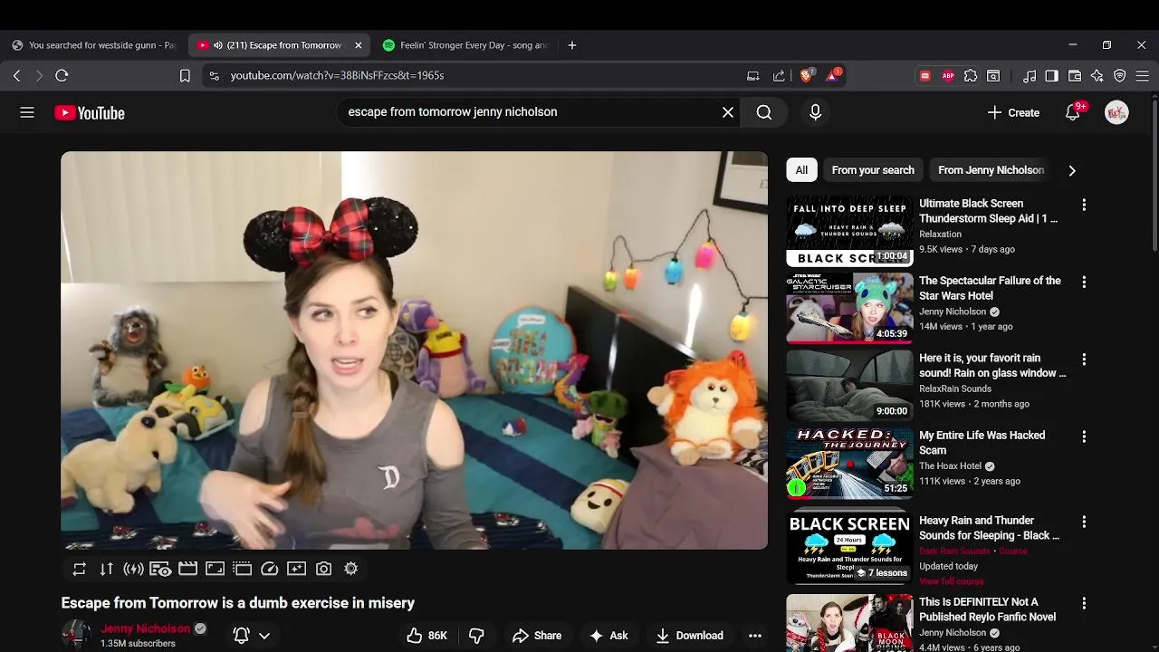
Task: Toggle the pop-out player dotted icon
Action: coord(242,569)
